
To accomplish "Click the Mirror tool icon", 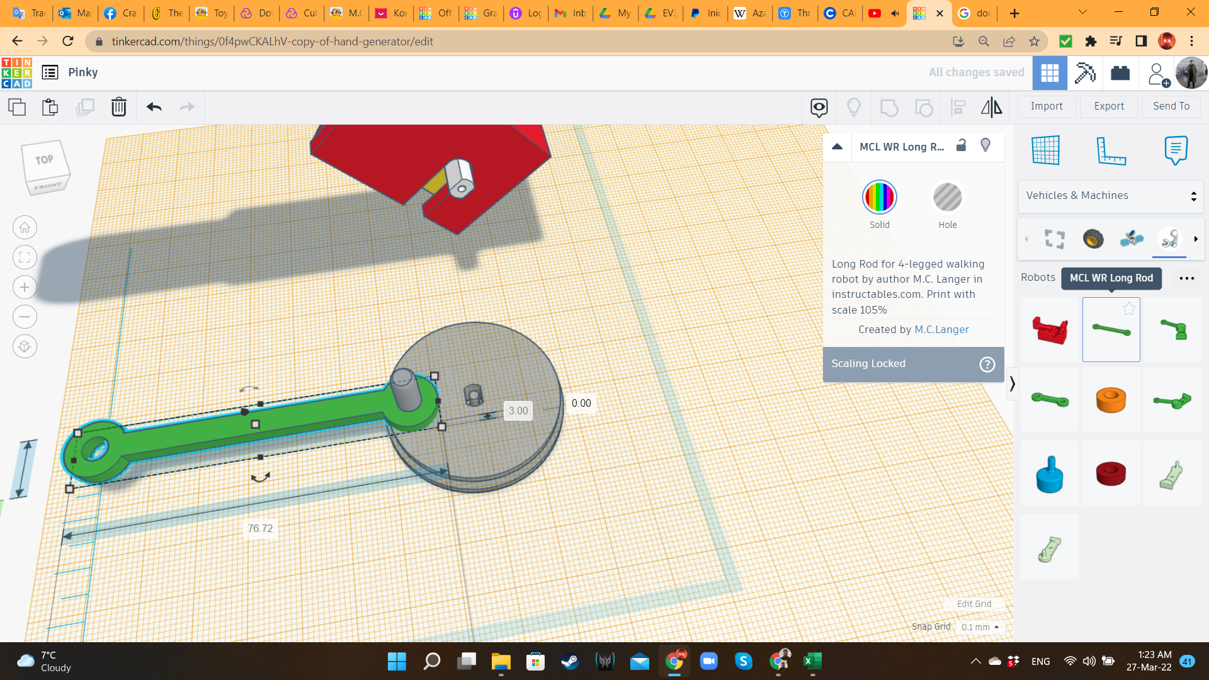I will [991, 107].
